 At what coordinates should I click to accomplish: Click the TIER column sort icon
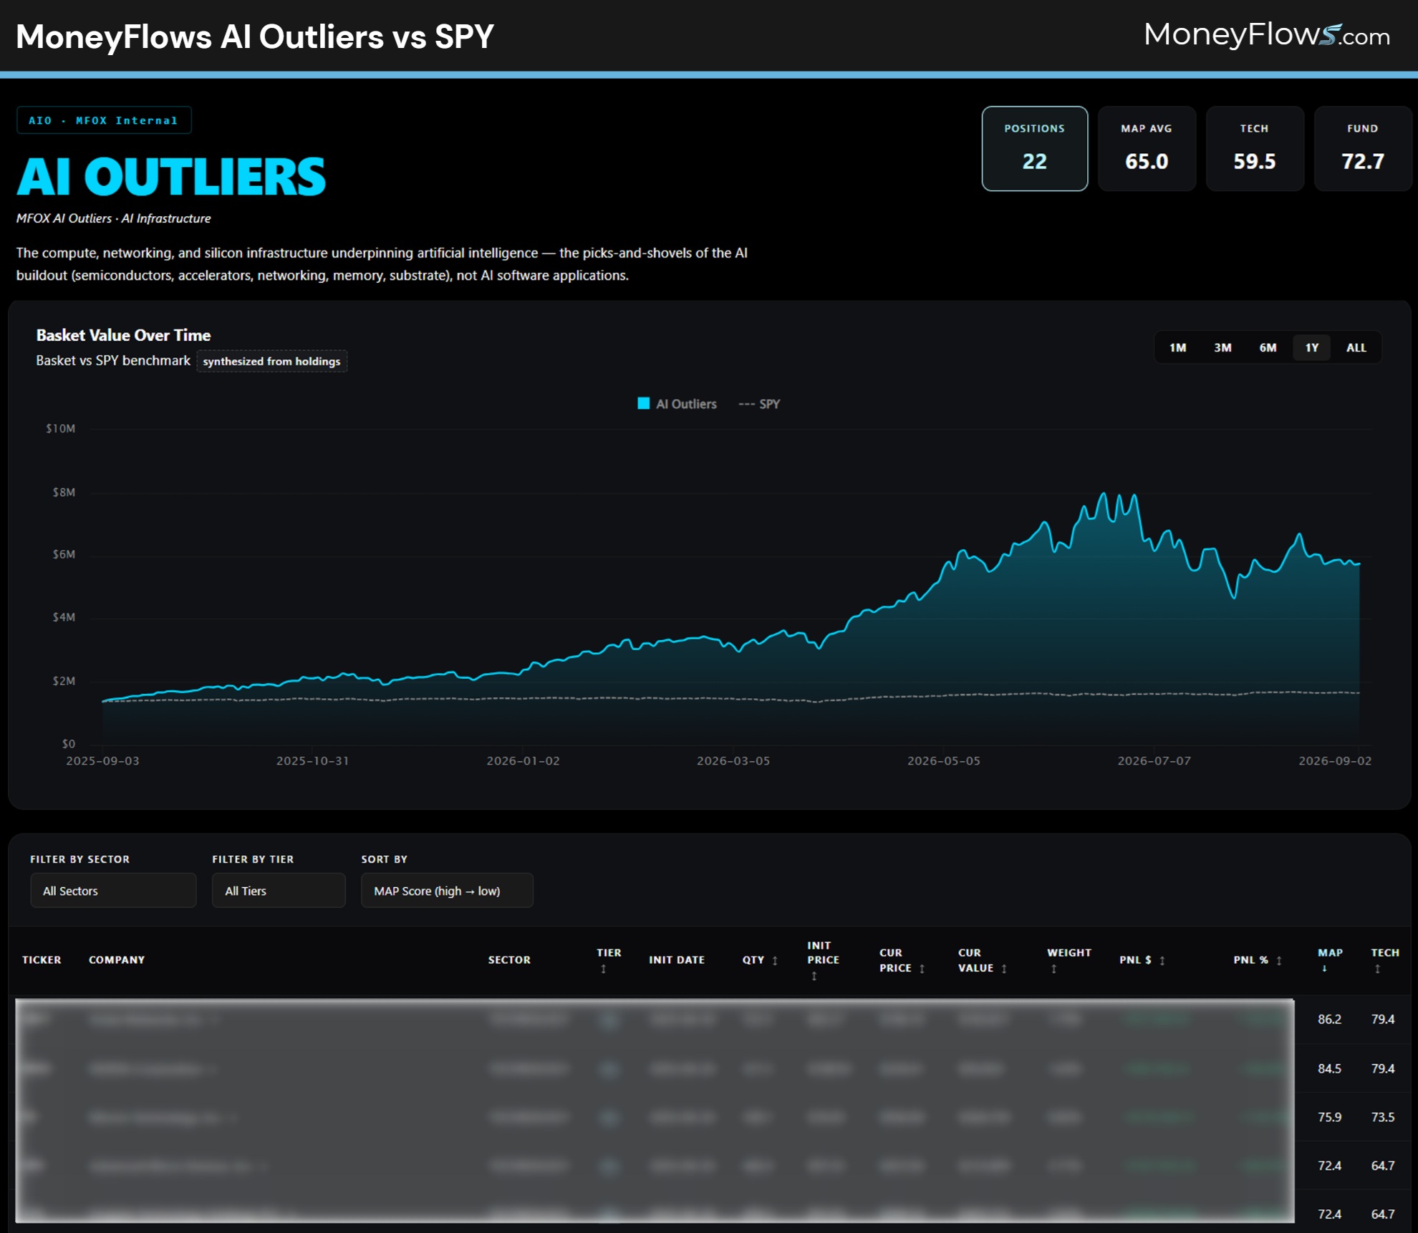603,969
